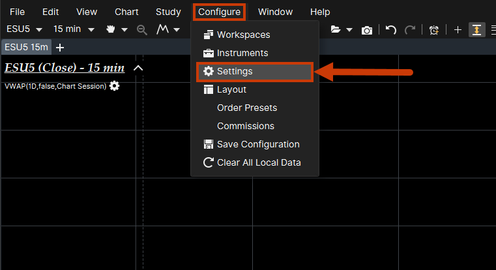
Task: Click the zoom out magnifier icon
Action: pyautogui.click(x=142, y=30)
